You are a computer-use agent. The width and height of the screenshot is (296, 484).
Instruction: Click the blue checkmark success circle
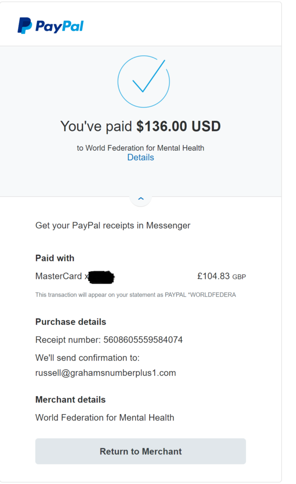coord(143,81)
